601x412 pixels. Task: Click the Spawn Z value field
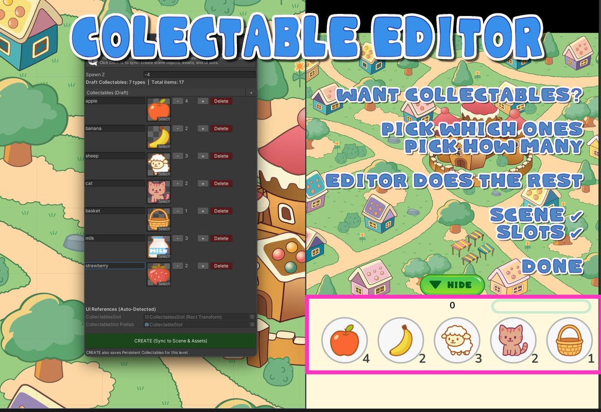(x=199, y=74)
